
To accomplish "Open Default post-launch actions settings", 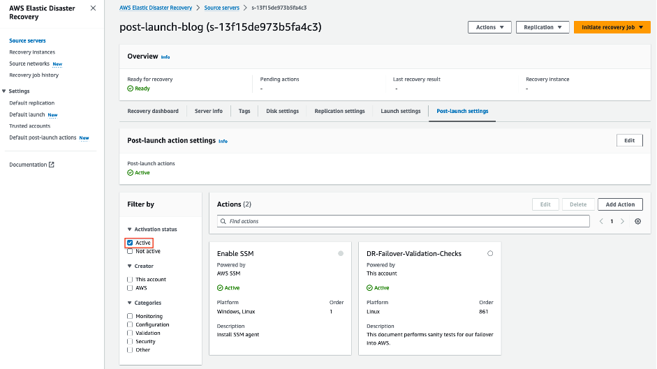I will [x=43, y=137].
